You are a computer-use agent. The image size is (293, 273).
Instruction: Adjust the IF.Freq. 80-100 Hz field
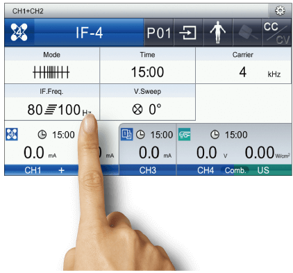52,102
